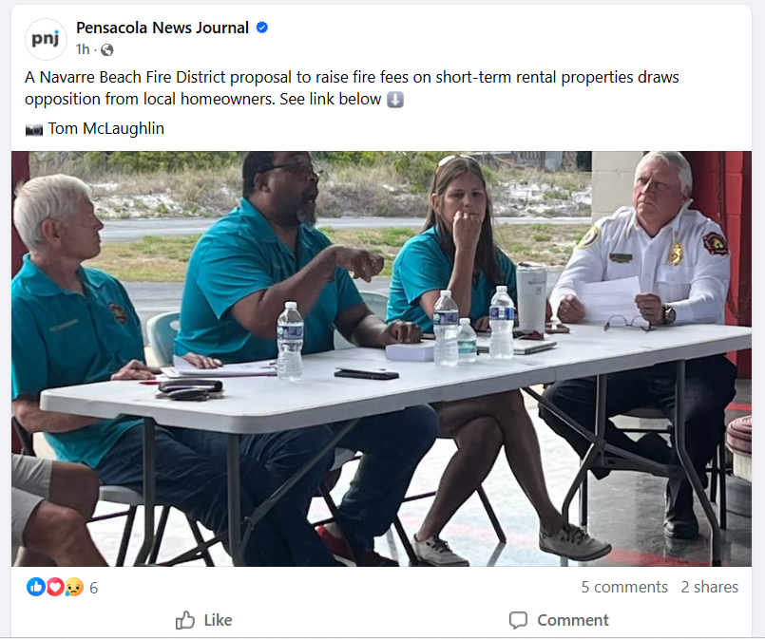
Task: Open the Pensacola News Journal page name
Action: [163, 28]
